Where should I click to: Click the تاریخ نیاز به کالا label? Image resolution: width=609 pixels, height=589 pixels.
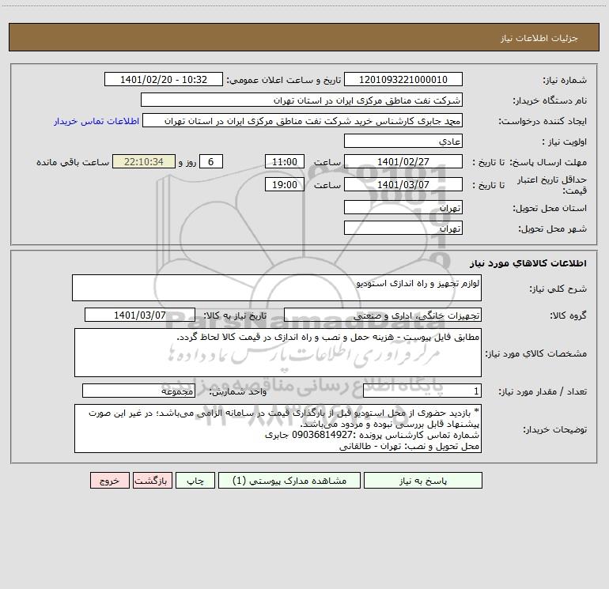[235, 315]
